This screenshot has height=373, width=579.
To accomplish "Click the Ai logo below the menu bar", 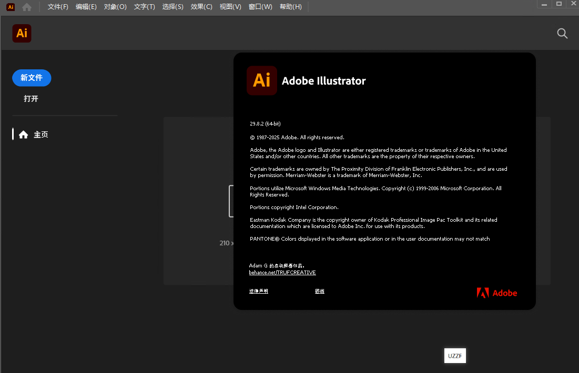I will (22, 34).
